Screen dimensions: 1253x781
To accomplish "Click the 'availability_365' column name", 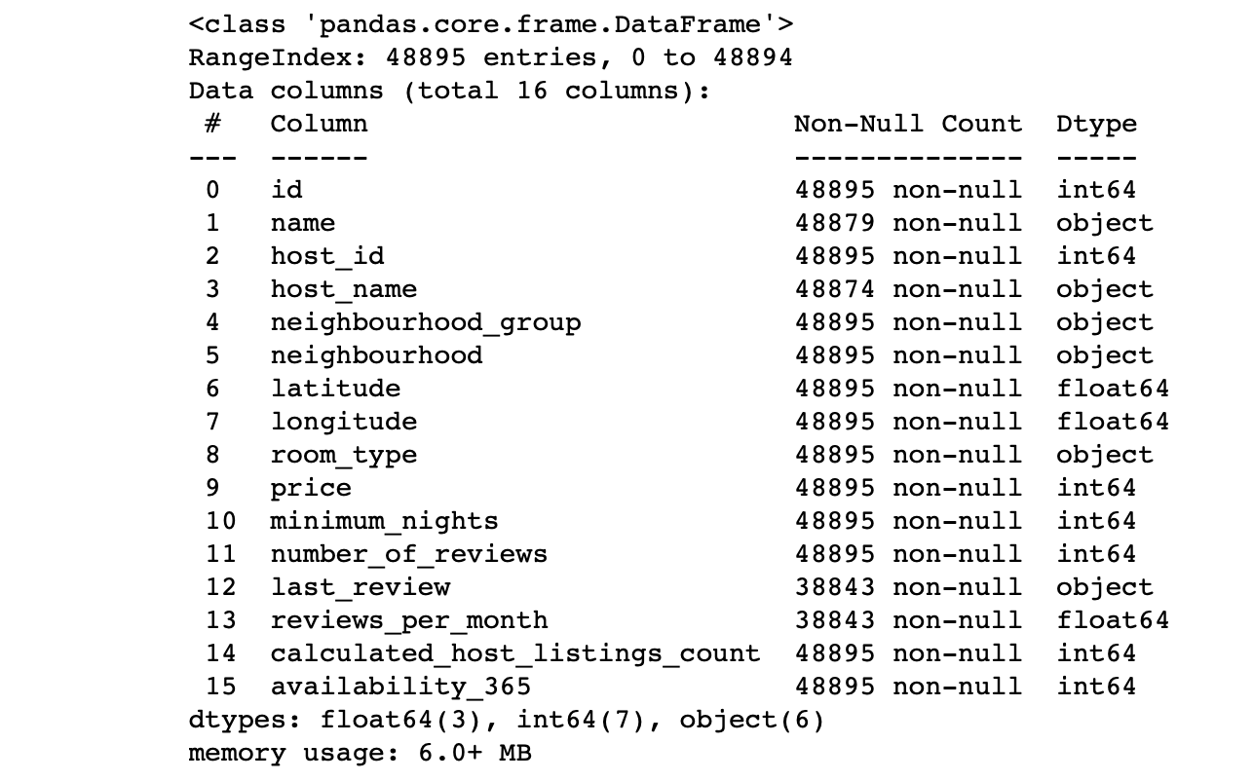I will coord(400,687).
